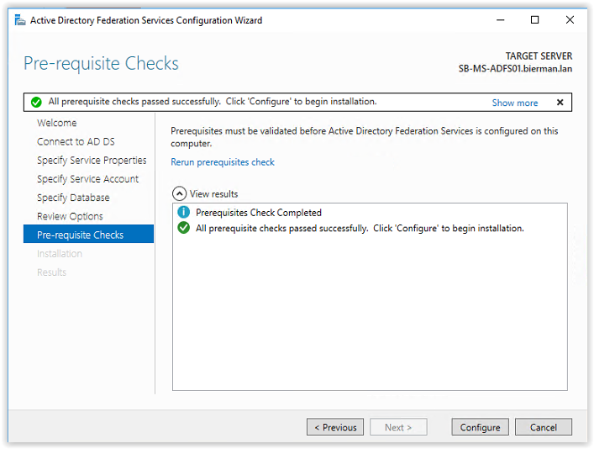This screenshot has height=449, width=594.
Task: Maximize the wizard window
Action: (534, 19)
